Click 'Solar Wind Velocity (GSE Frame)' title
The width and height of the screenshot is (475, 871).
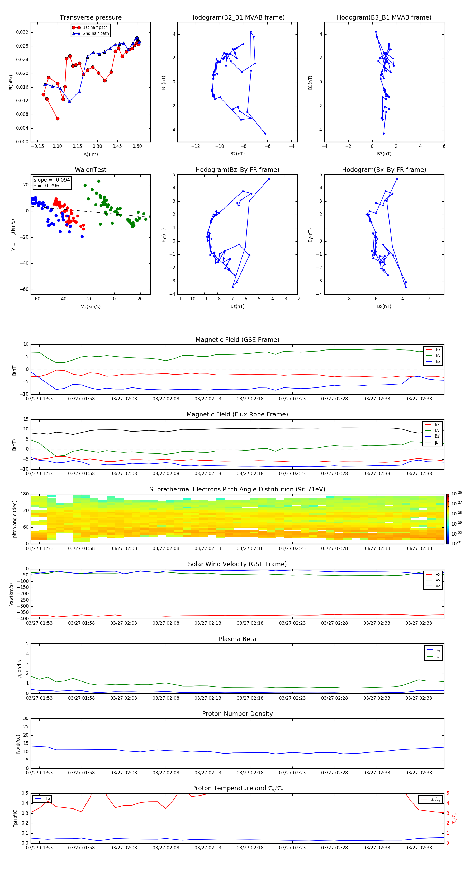pos(237,564)
